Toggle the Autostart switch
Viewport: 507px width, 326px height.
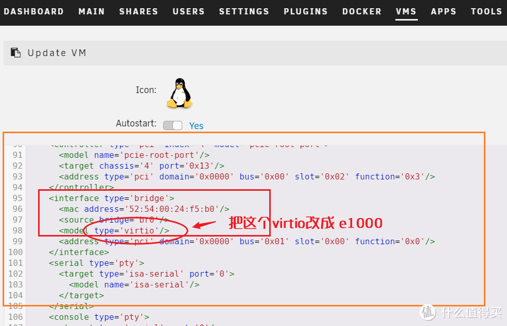click(172, 125)
